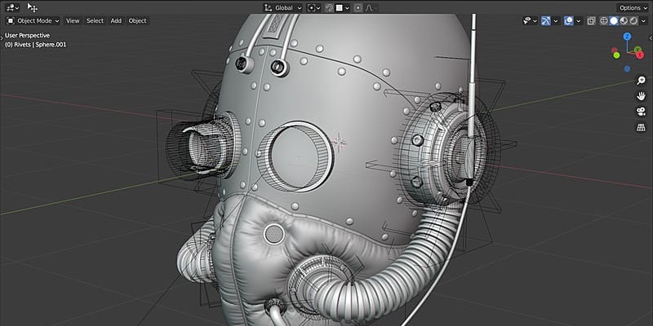653x326 pixels.
Task: Click the hand pan view icon
Action: (641, 96)
